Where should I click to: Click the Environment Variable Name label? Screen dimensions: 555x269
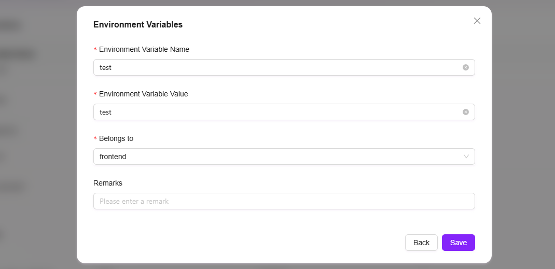[x=144, y=49]
